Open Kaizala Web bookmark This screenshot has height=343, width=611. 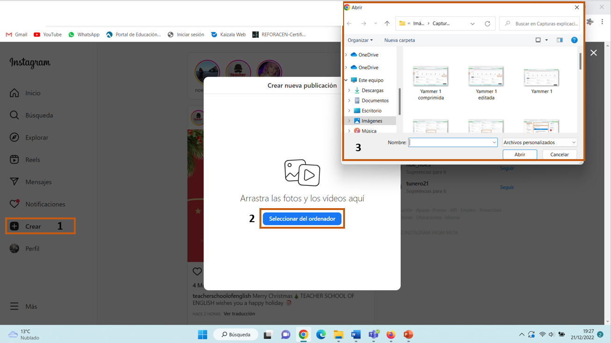pos(228,35)
